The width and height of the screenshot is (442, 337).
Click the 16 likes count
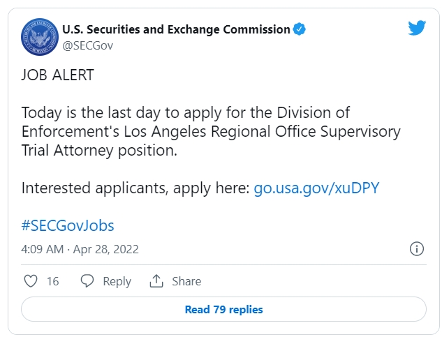coord(52,281)
